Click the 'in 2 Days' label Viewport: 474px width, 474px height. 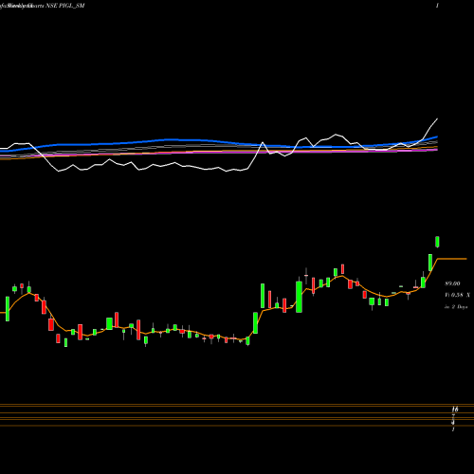(456, 307)
